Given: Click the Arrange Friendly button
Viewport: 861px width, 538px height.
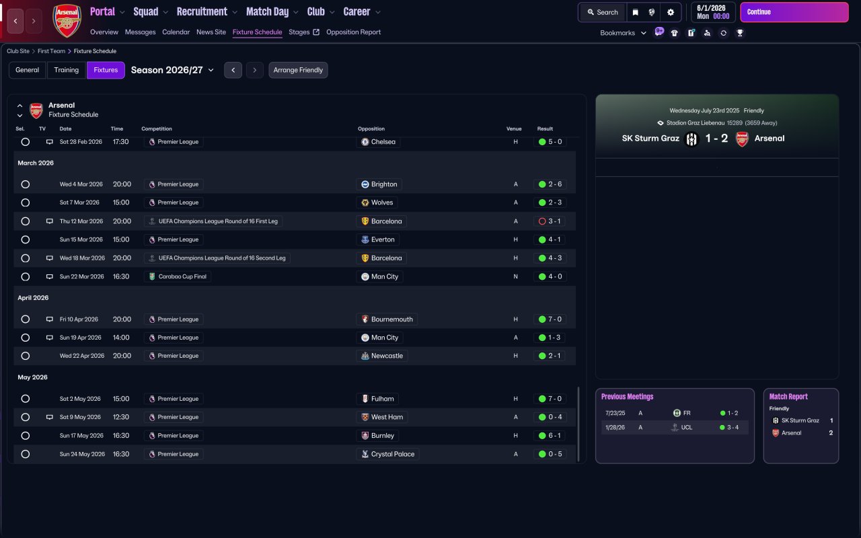Looking at the screenshot, I should pyautogui.click(x=298, y=70).
